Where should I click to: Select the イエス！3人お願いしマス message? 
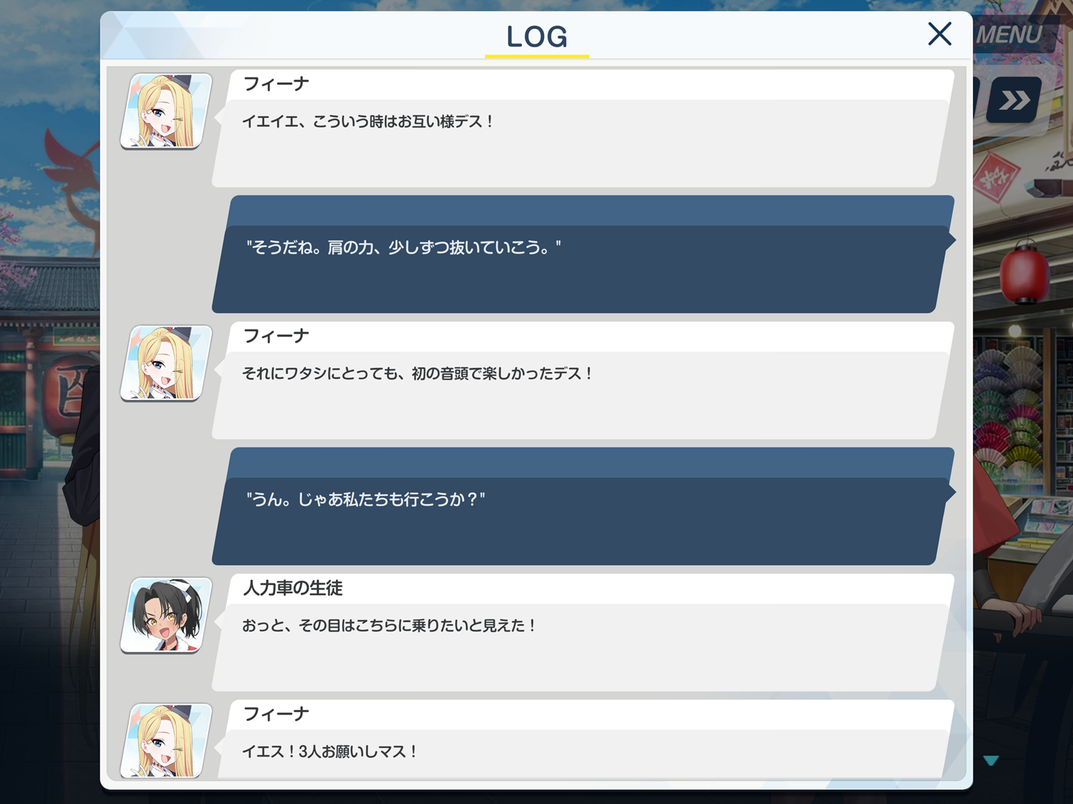(583, 754)
